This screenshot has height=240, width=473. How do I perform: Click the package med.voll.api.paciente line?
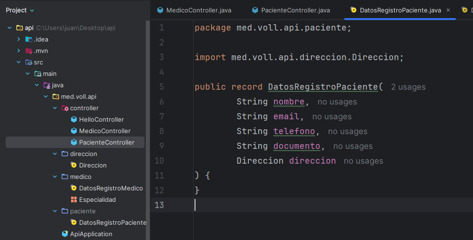[273, 28]
